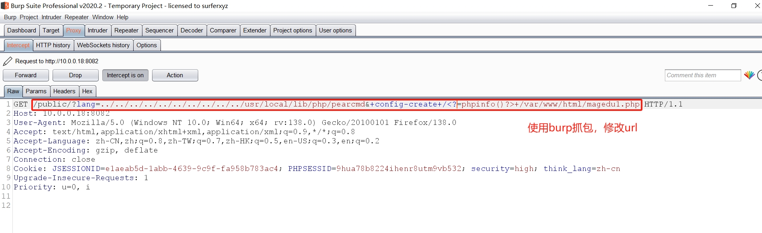Open the Extender tab

(255, 30)
